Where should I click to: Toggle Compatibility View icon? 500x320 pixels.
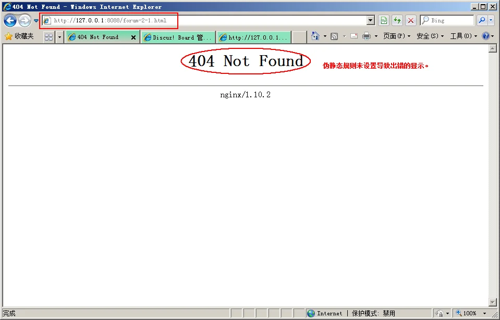(384, 20)
